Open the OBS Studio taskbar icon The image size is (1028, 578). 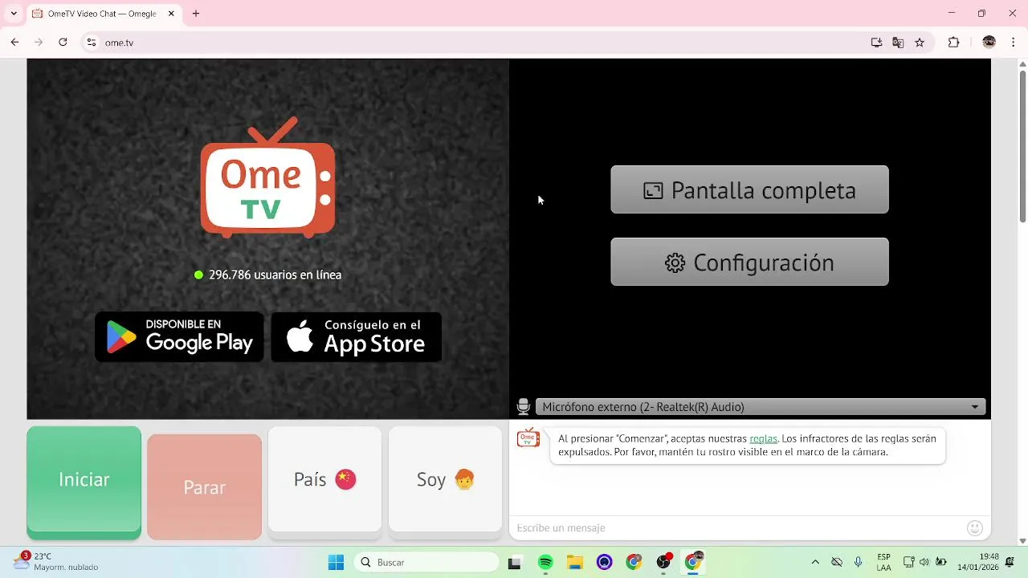[663, 563]
